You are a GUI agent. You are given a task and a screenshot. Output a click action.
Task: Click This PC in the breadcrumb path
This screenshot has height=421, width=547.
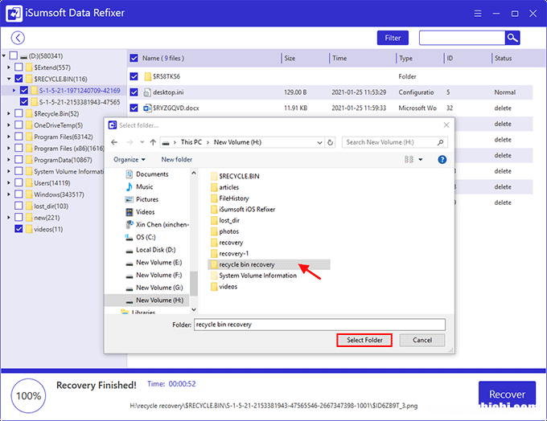[191, 142]
